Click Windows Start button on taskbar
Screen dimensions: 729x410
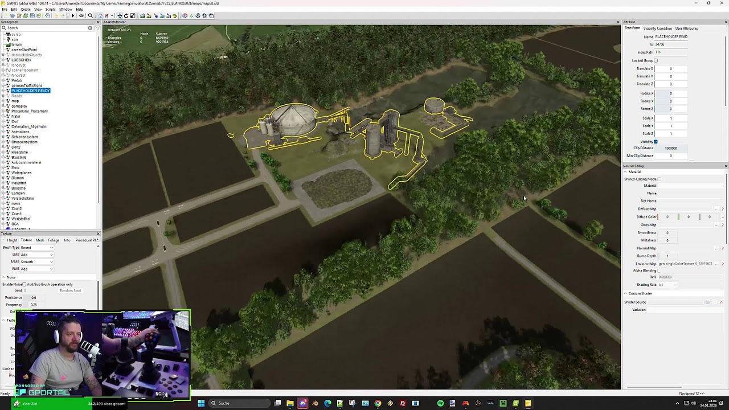[x=201, y=403]
